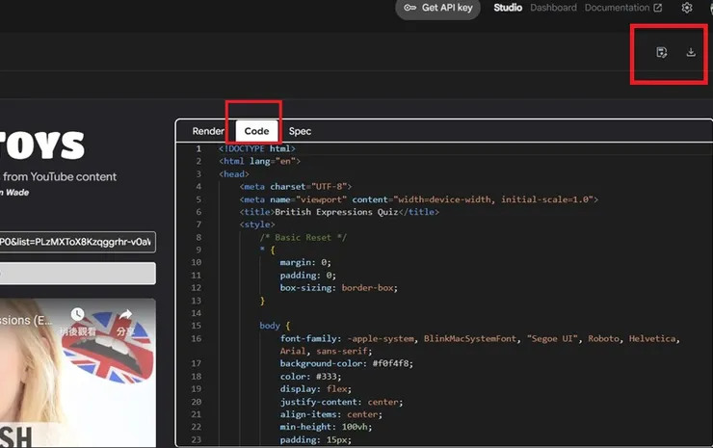The image size is (713, 448).
Task: Click the download icon
Action: (691, 52)
